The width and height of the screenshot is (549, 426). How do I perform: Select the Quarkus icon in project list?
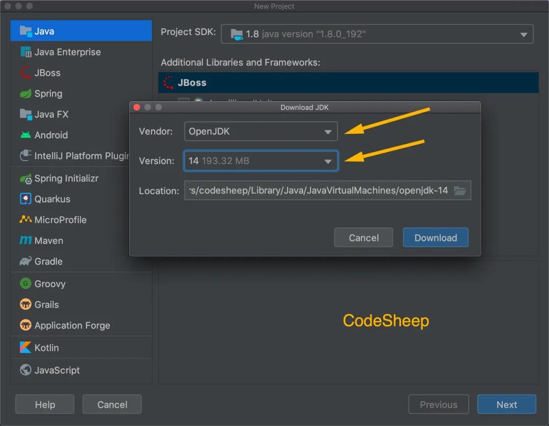[x=25, y=199]
